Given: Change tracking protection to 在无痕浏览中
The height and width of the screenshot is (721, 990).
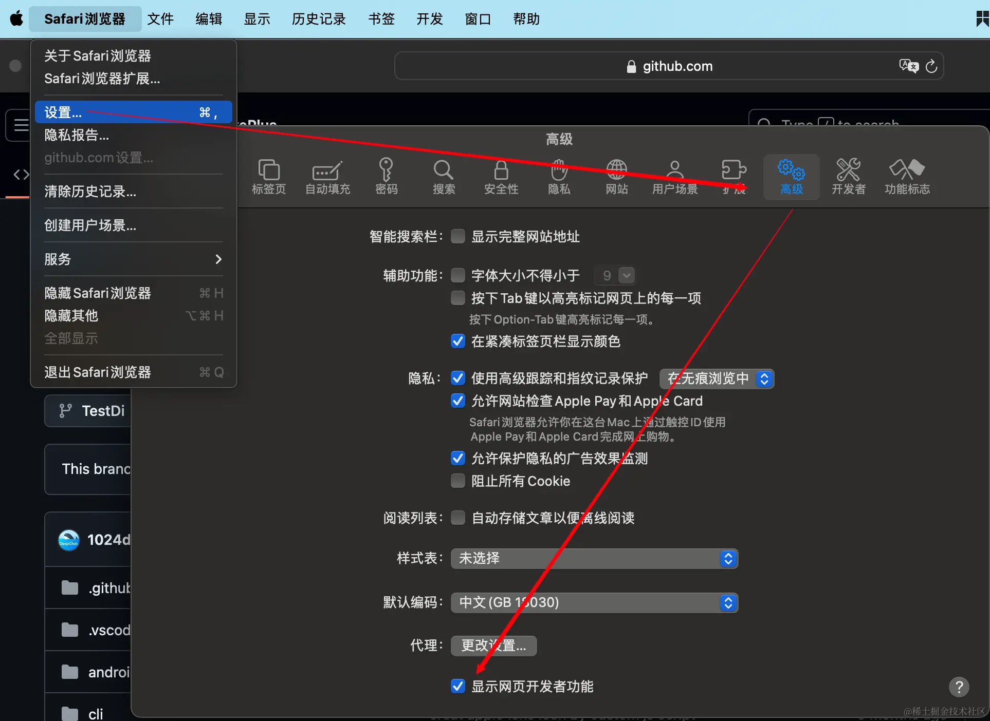Looking at the screenshot, I should 716,378.
